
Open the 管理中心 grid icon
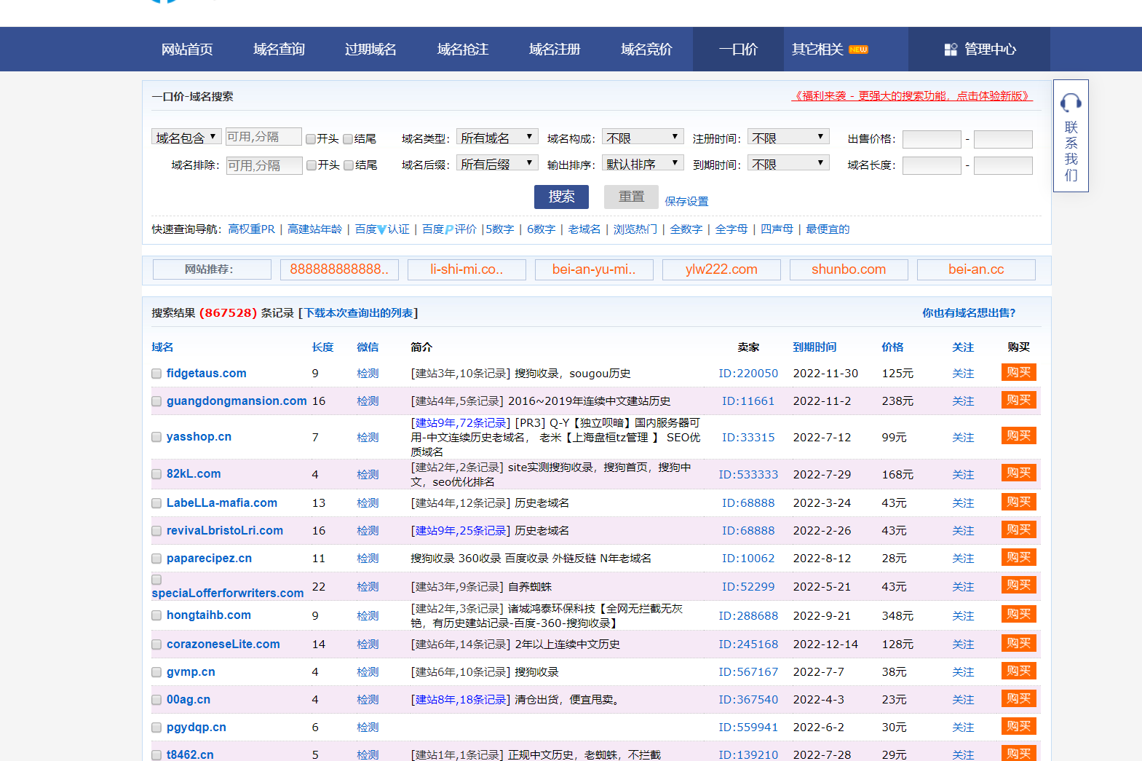(951, 50)
